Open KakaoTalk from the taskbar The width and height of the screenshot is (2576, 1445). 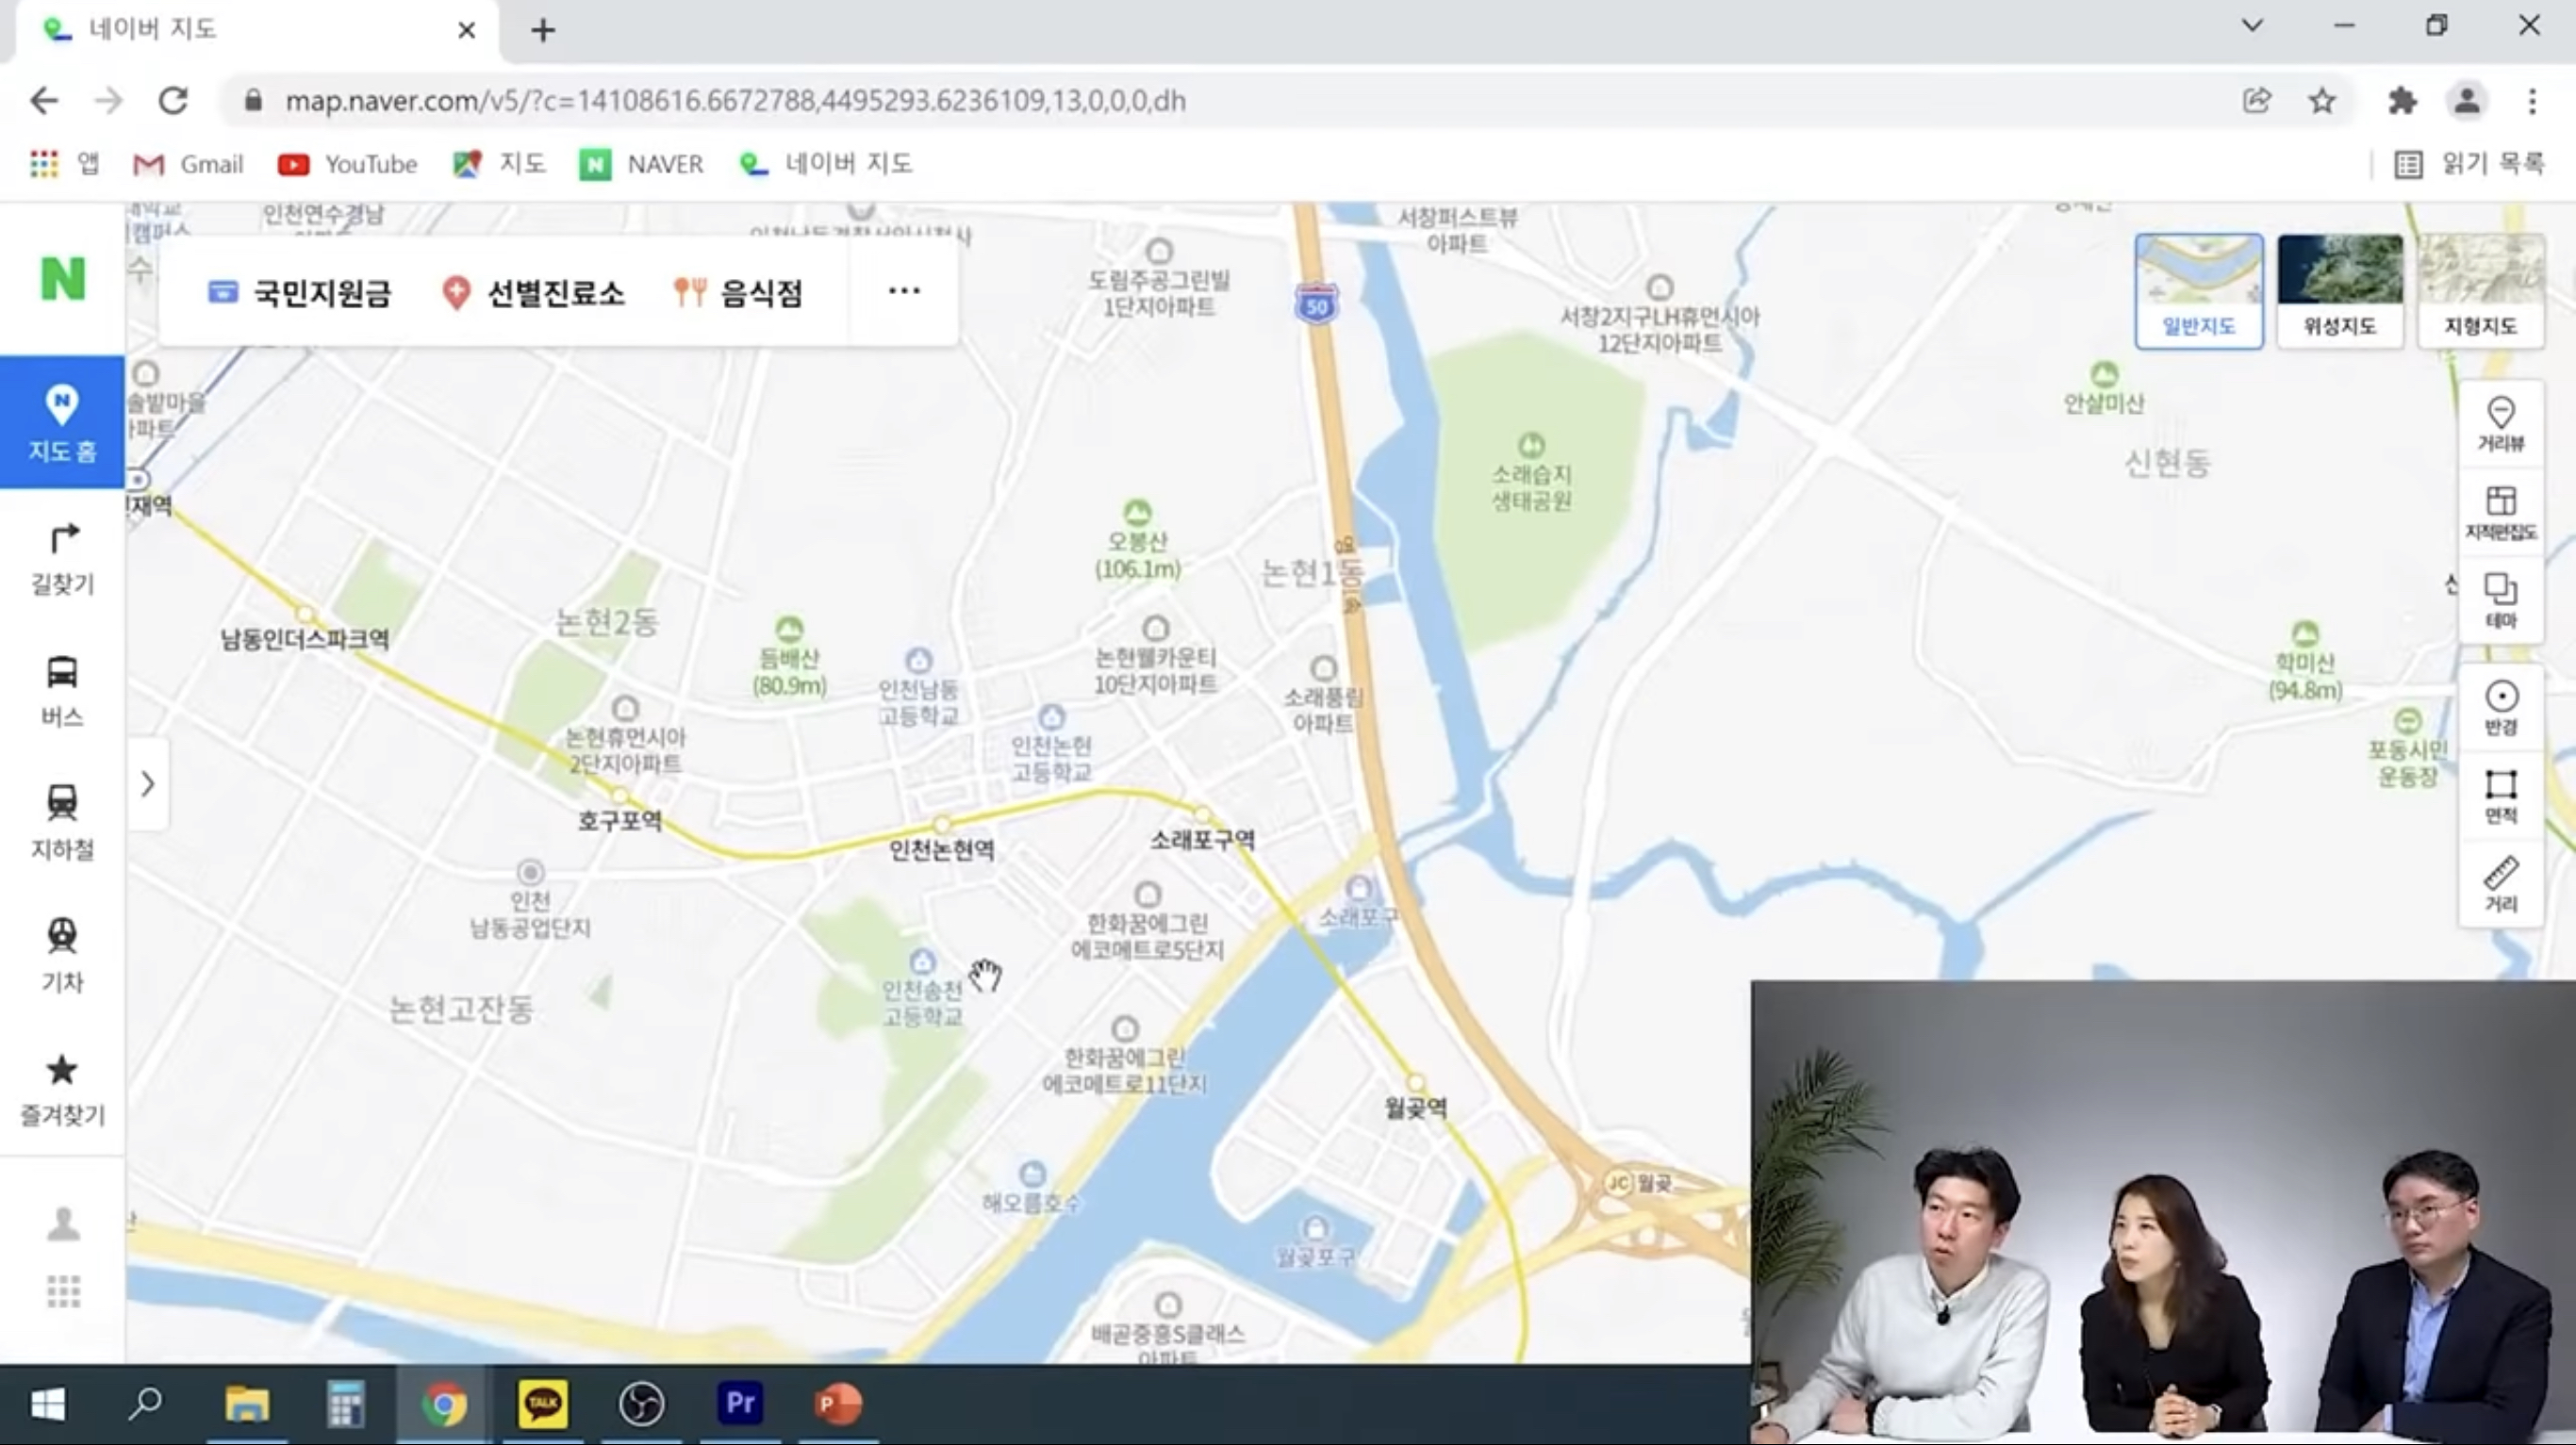[x=543, y=1404]
